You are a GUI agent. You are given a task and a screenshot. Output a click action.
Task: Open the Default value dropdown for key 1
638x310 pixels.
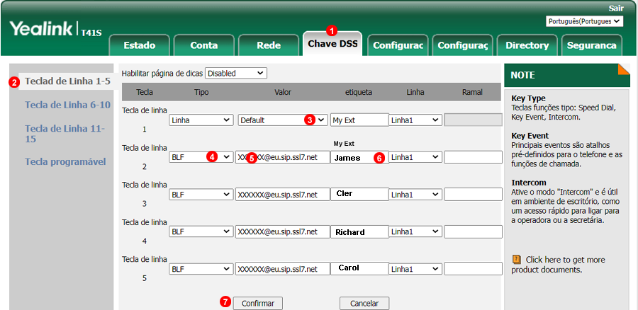283,120
